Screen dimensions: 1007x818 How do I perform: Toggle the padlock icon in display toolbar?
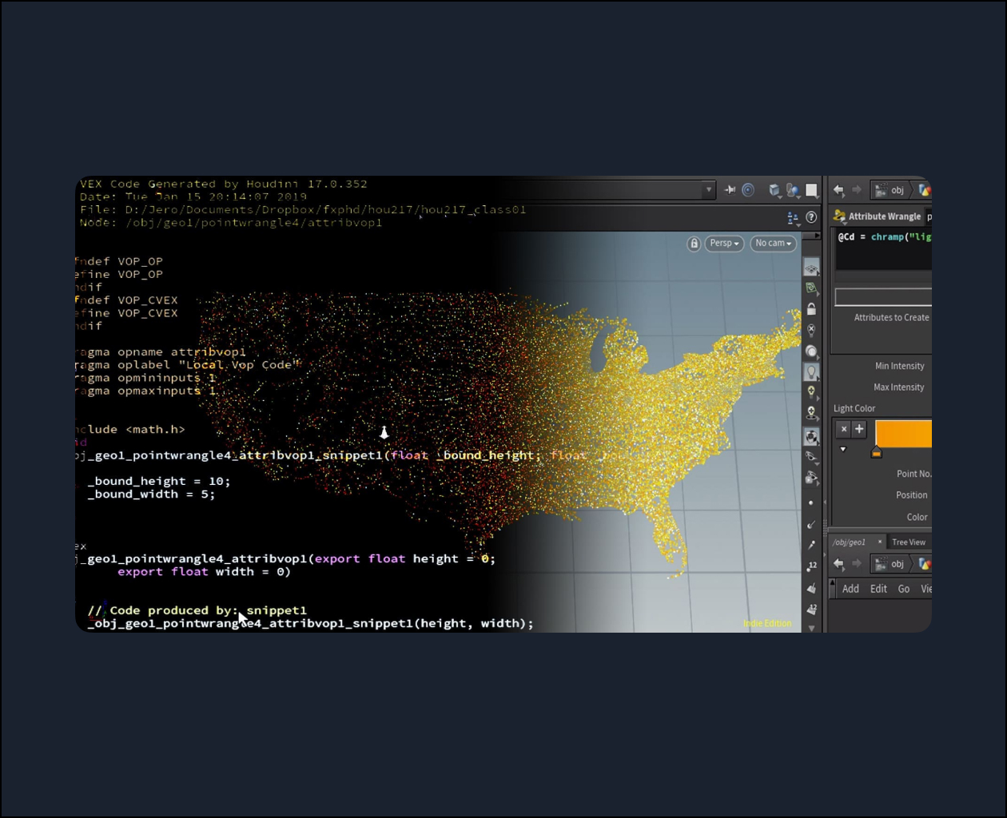[811, 309]
